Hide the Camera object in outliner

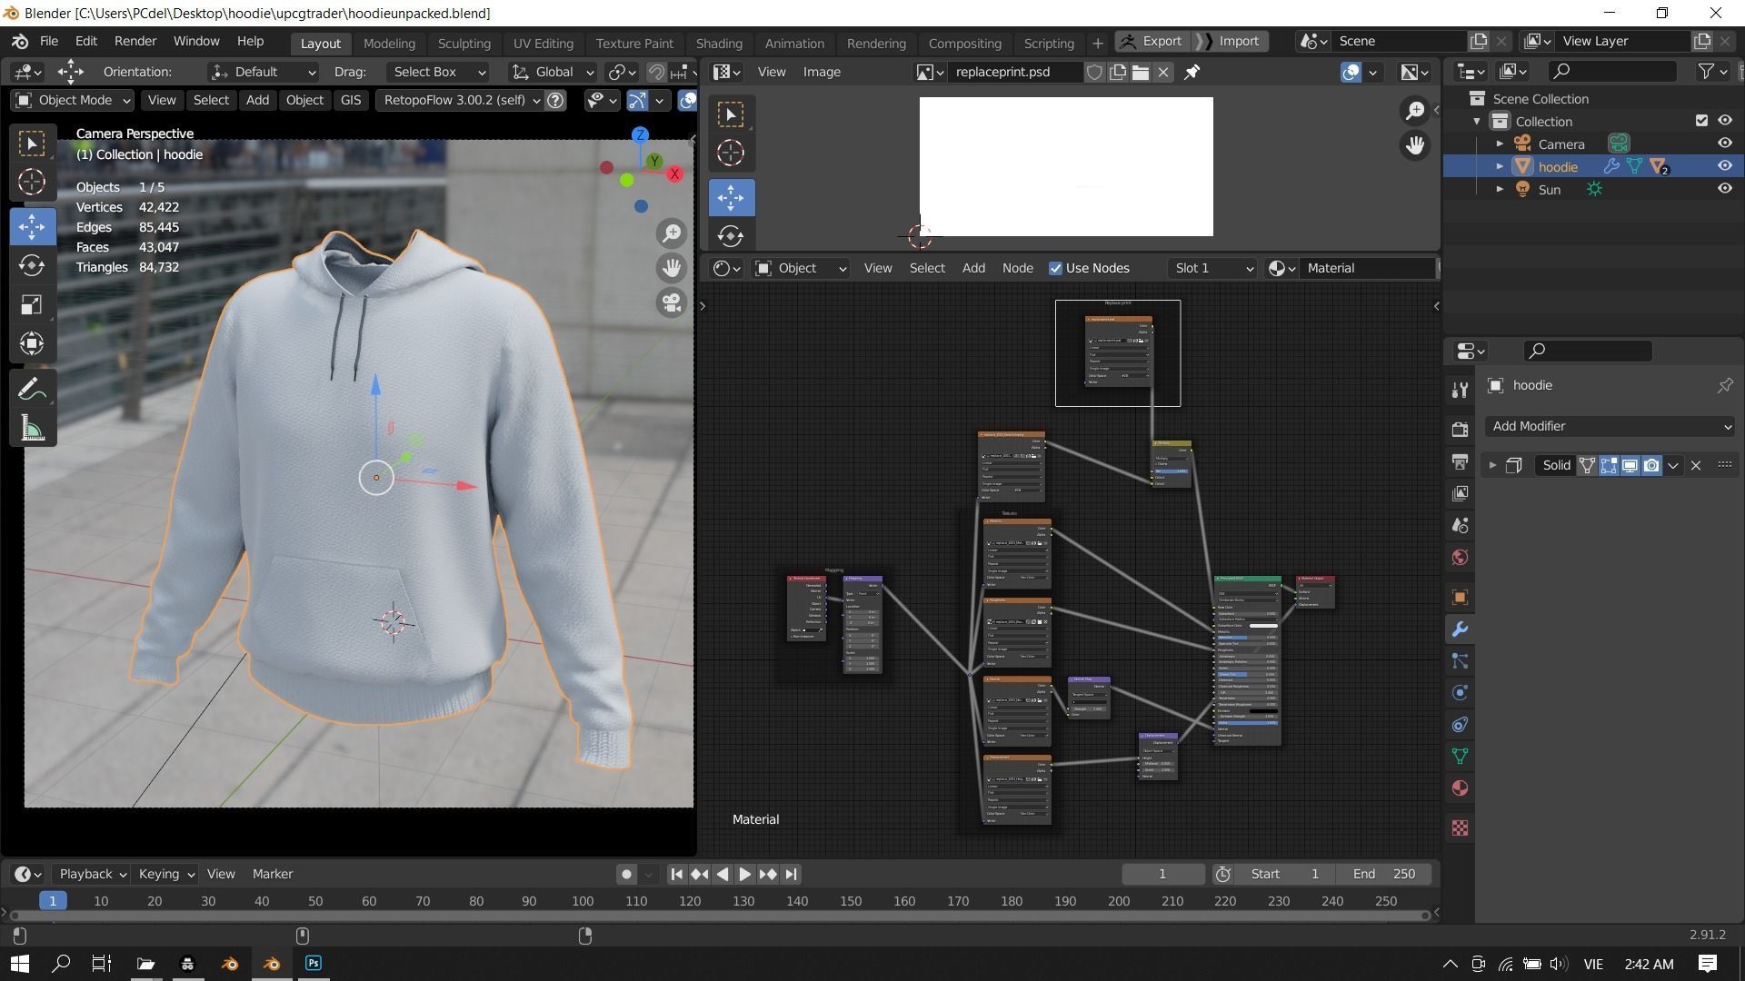(x=1724, y=144)
